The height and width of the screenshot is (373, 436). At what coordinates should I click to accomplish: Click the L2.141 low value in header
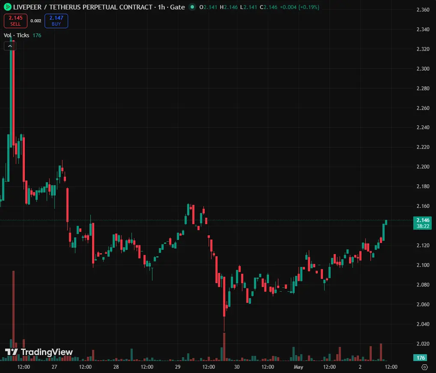(x=248, y=7)
